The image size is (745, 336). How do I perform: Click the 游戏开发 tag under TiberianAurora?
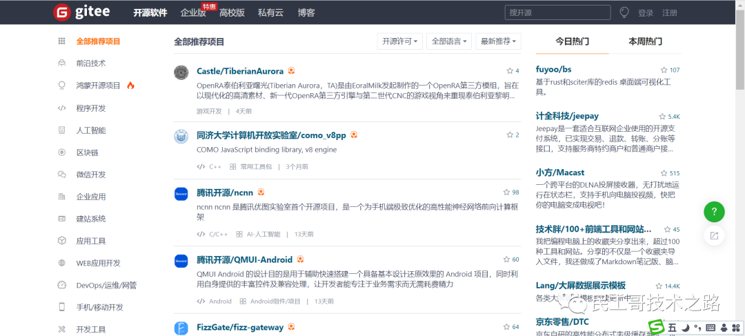pyautogui.click(x=209, y=111)
